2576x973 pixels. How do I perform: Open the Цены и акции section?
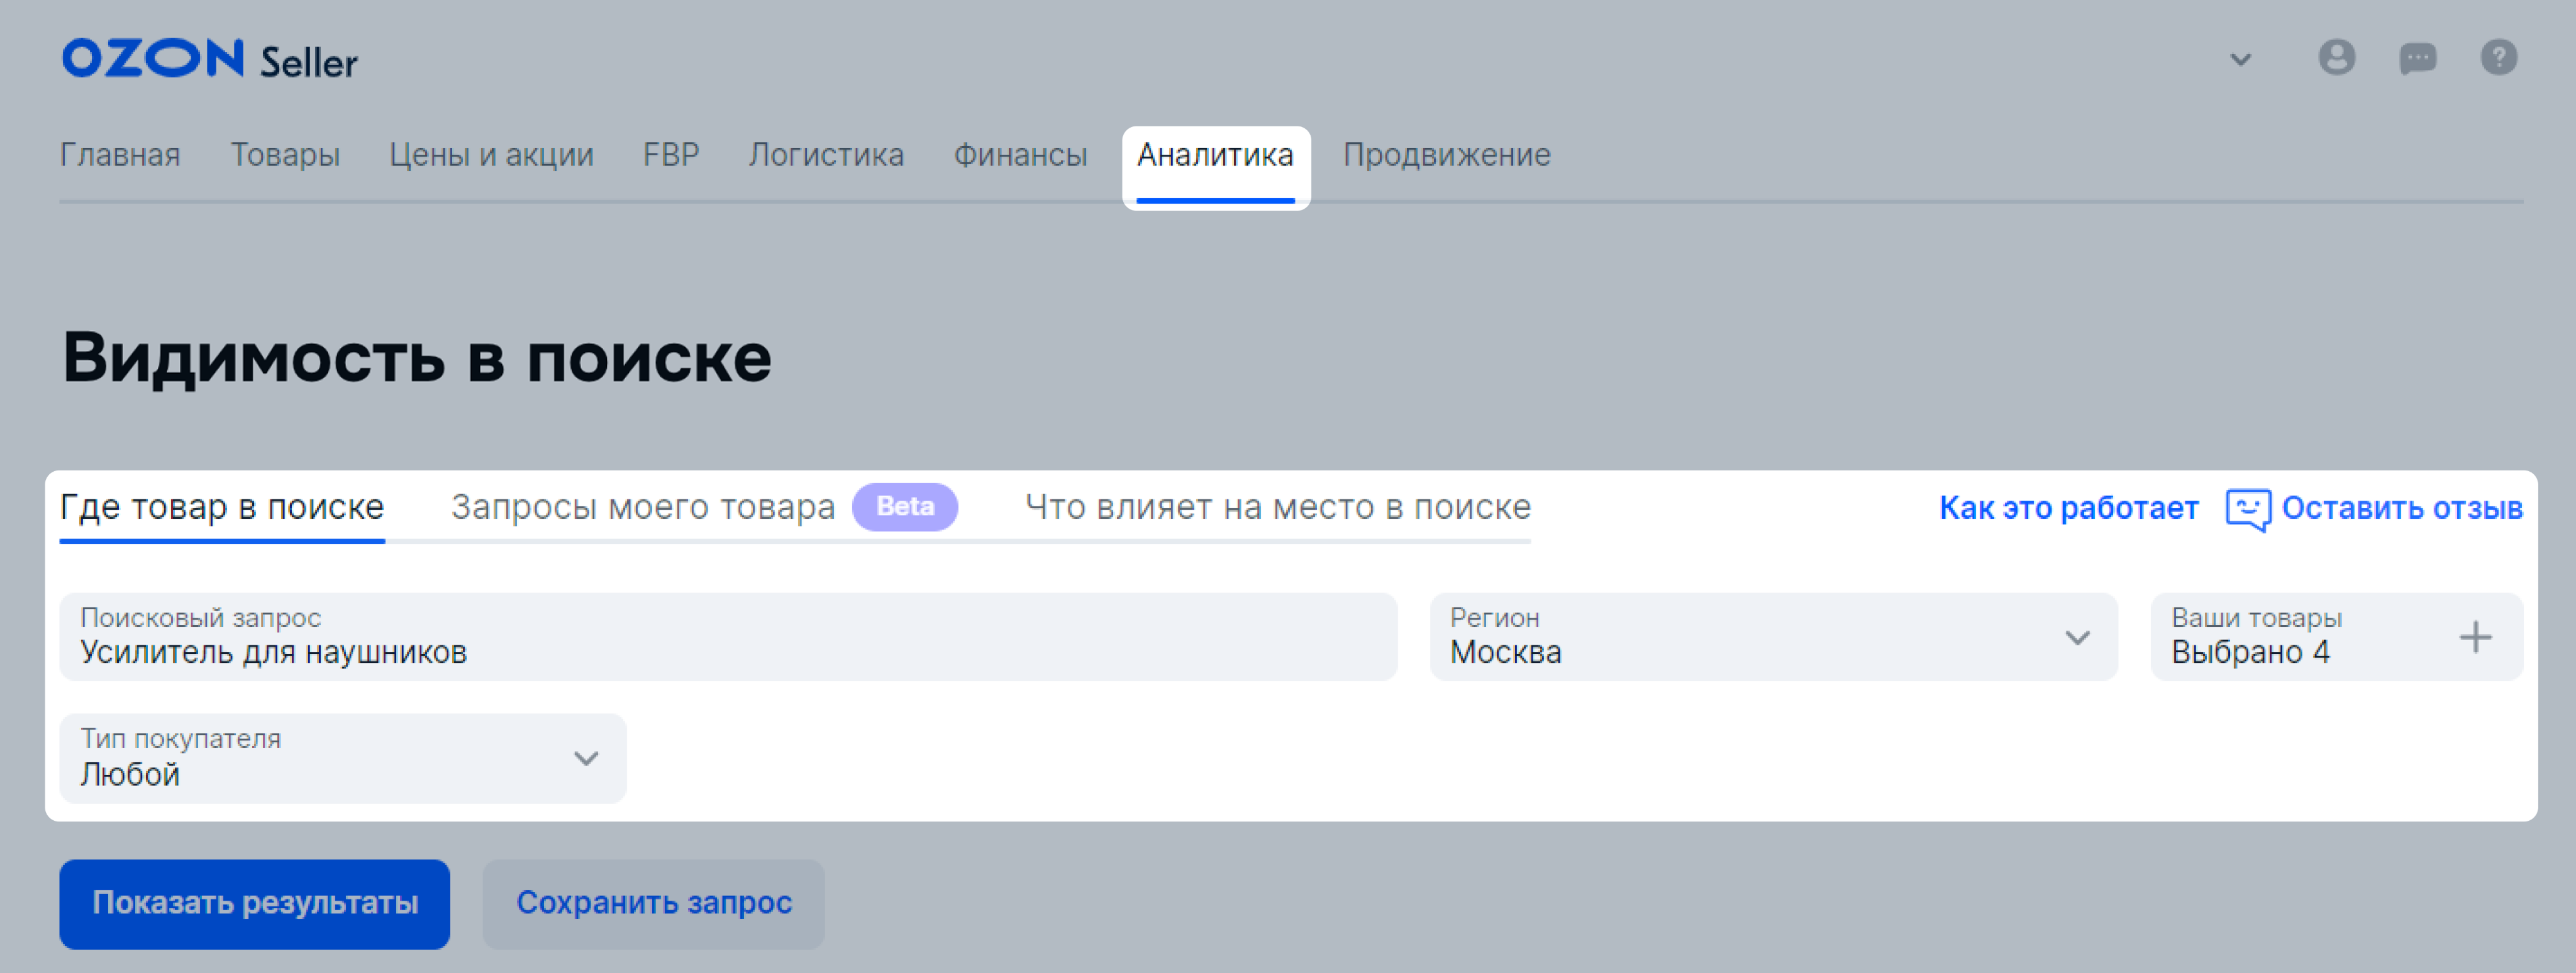point(491,156)
